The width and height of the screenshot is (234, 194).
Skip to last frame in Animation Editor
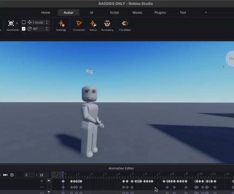5,175
